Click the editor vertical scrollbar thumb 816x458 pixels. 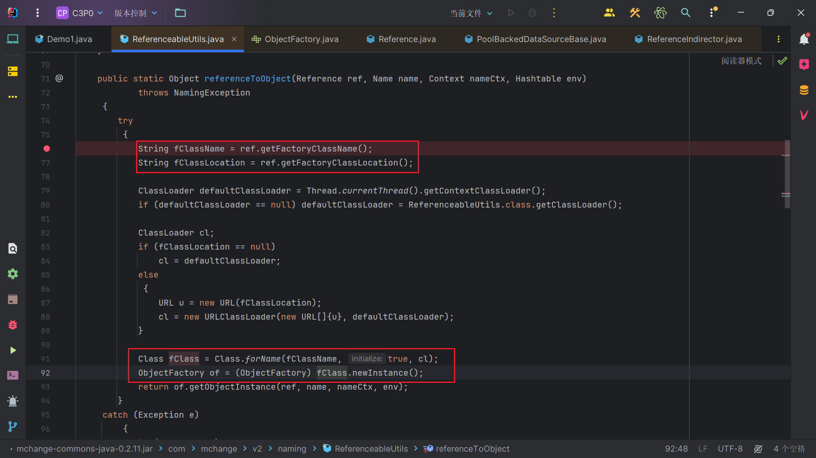click(788, 174)
